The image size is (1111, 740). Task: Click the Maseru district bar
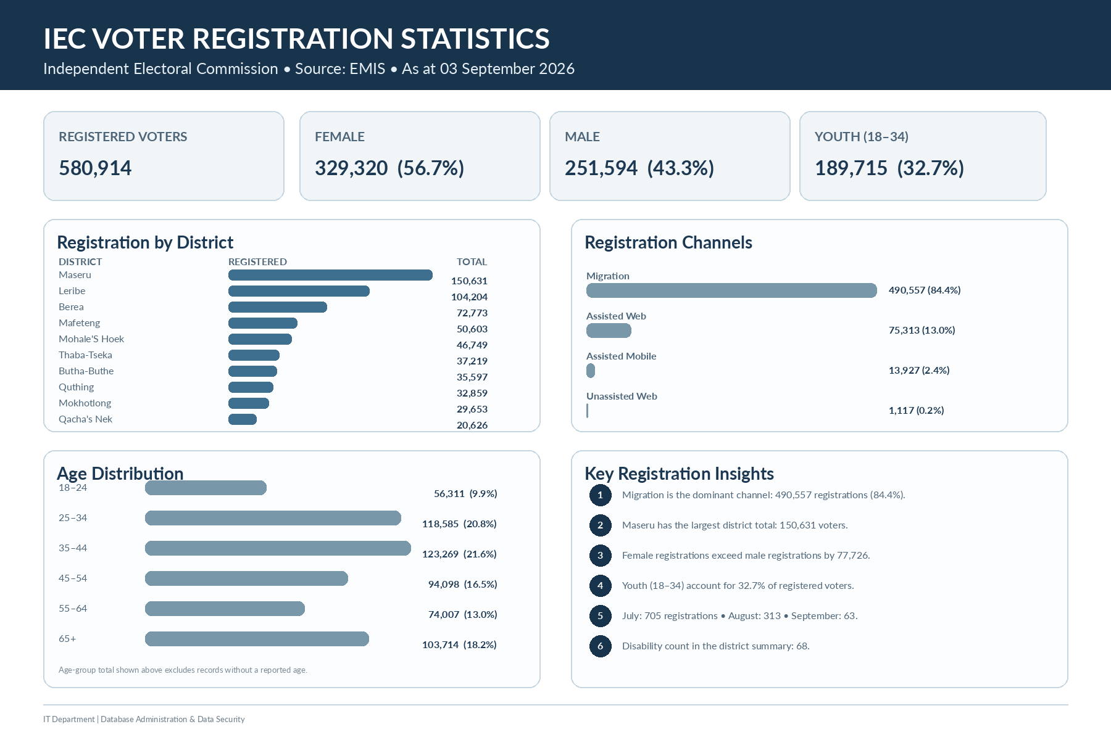[x=330, y=275]
